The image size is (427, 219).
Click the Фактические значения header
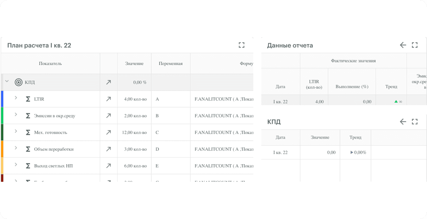354,61
